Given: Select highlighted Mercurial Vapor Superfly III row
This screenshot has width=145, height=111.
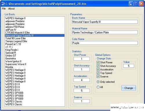Looking at the screenshot, I should click(x=35, y=36).
